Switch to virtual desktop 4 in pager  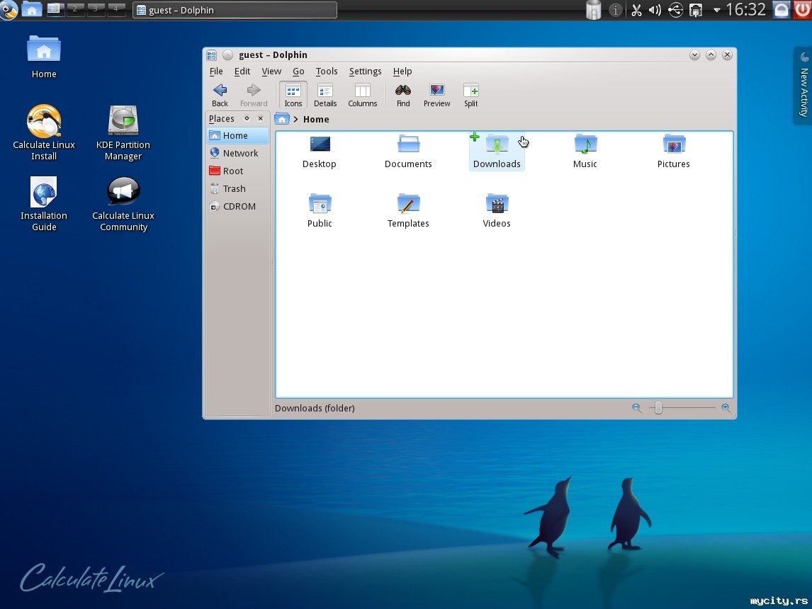[x=115, y=8]
